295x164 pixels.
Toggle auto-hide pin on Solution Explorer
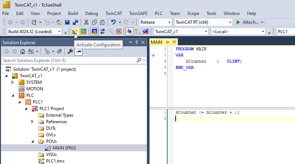[x=137, y=42]
